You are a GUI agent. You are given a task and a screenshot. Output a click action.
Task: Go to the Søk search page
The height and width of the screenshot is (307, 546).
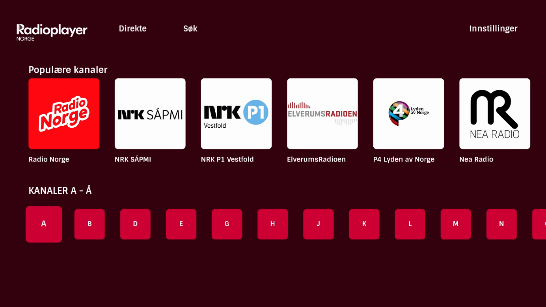(190, 28)
